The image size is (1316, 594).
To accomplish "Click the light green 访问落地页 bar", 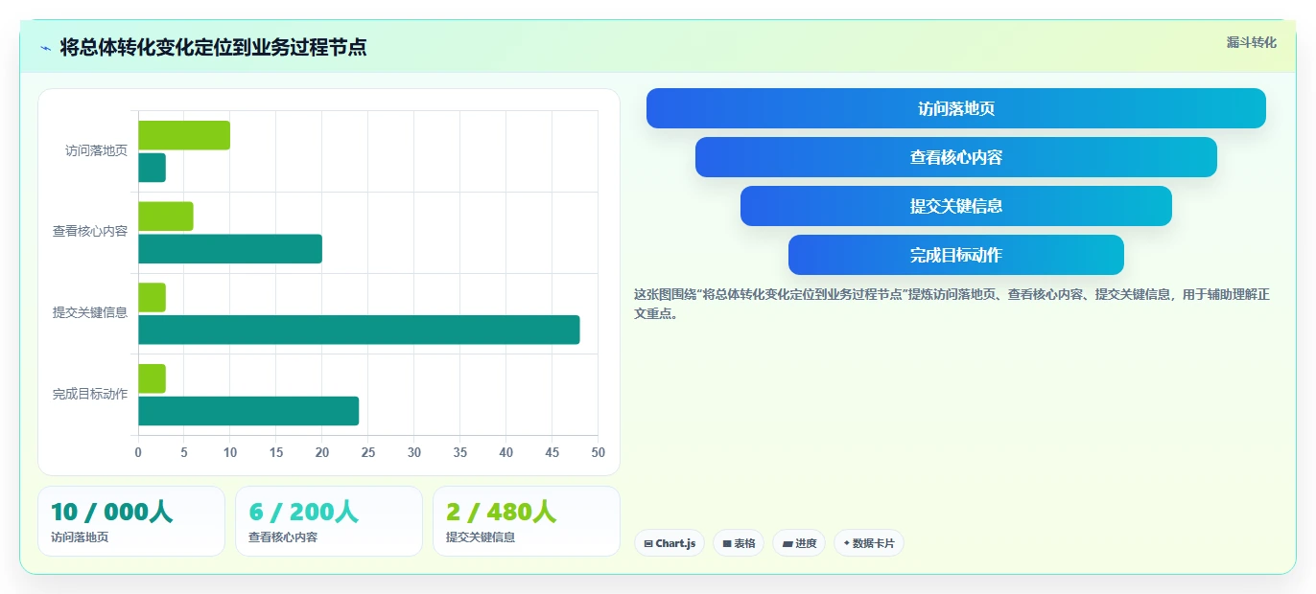I will pos(184,135).
